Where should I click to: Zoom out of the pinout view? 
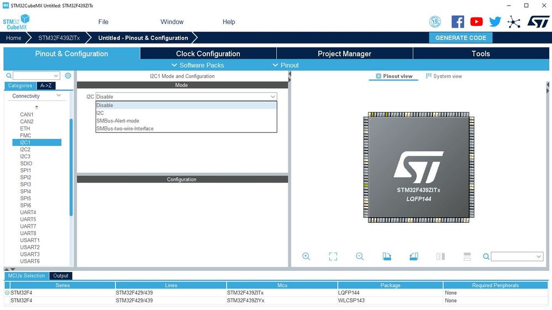click(x=360, y=256)
